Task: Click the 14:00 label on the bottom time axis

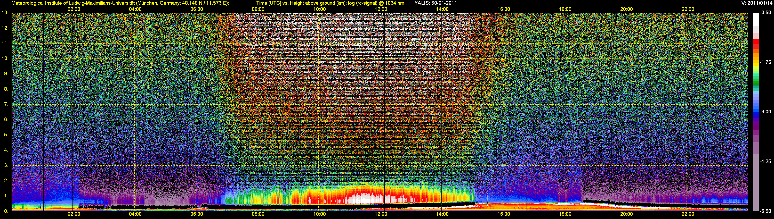Action: point(442,214)
